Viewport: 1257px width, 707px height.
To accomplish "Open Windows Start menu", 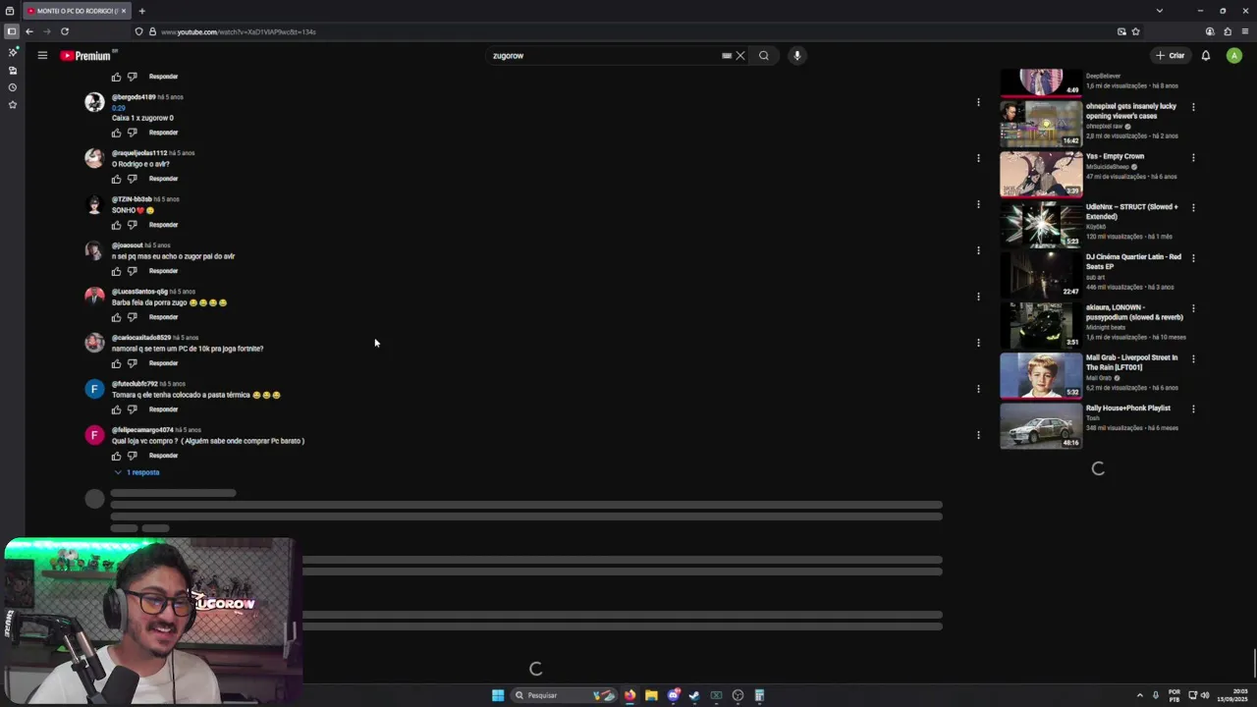I will tap(498, 695).
